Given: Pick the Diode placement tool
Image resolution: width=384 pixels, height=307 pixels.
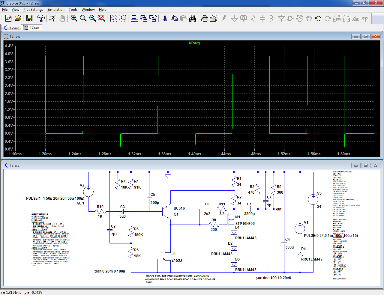Looking at the screenshot, I should [281, 19].
